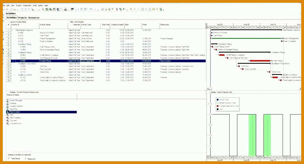
Task: Open the filter funnel icon in toolbar
Action: 85,9
